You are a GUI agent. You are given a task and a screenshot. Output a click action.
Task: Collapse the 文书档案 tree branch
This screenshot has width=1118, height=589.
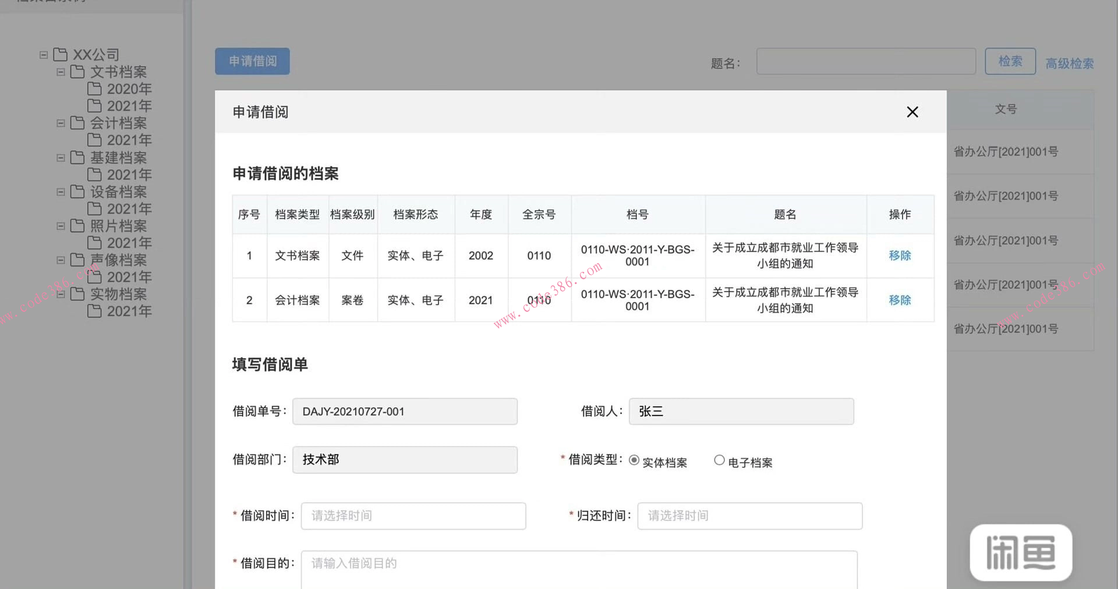[x=61, y=72]
